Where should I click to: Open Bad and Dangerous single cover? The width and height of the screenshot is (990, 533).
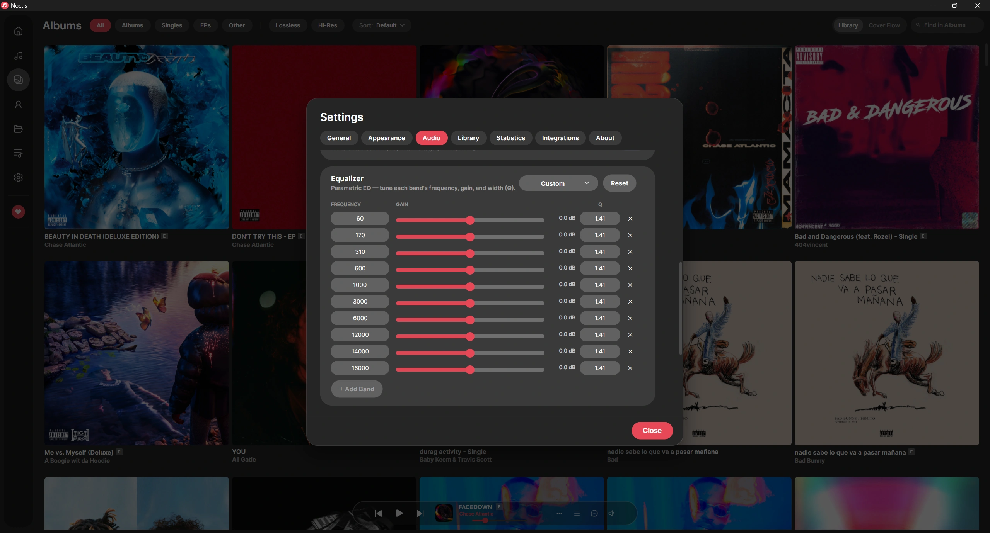(x=887, y=137)
